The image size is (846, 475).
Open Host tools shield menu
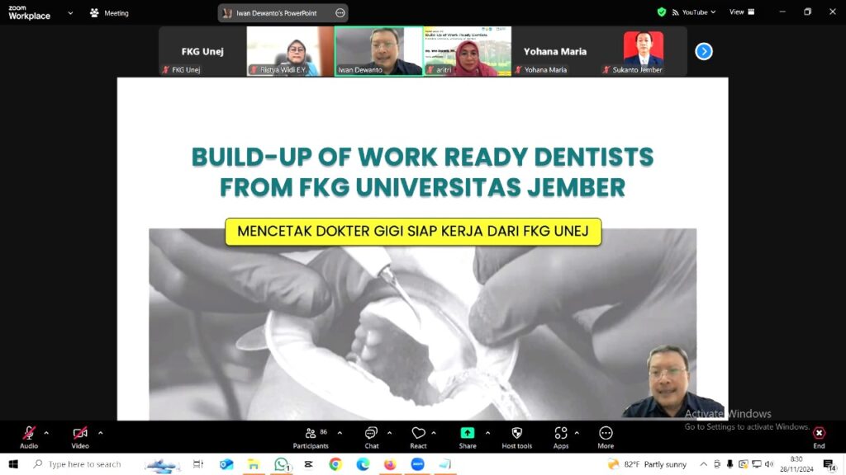pos(517,437)
